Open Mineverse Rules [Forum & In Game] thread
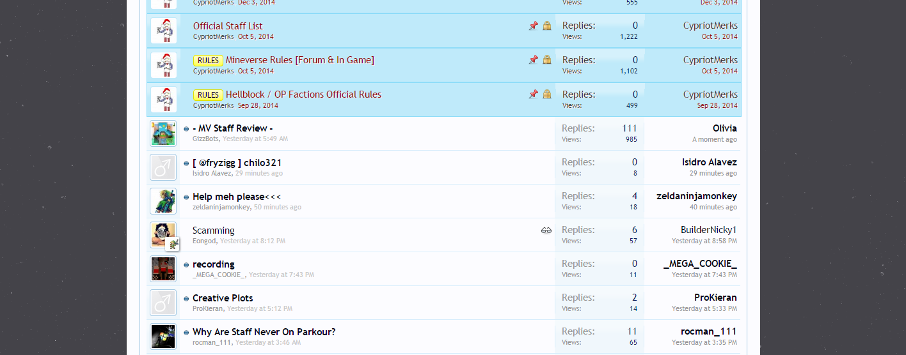This screenshot has height=355, width=906. tap(300, 60)
